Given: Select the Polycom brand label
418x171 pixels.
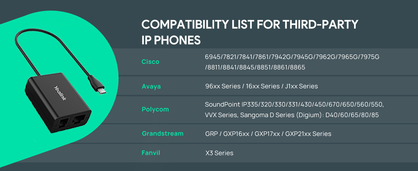Looking at the screenshot, I should pyautogui.click(x=155, y=109).
